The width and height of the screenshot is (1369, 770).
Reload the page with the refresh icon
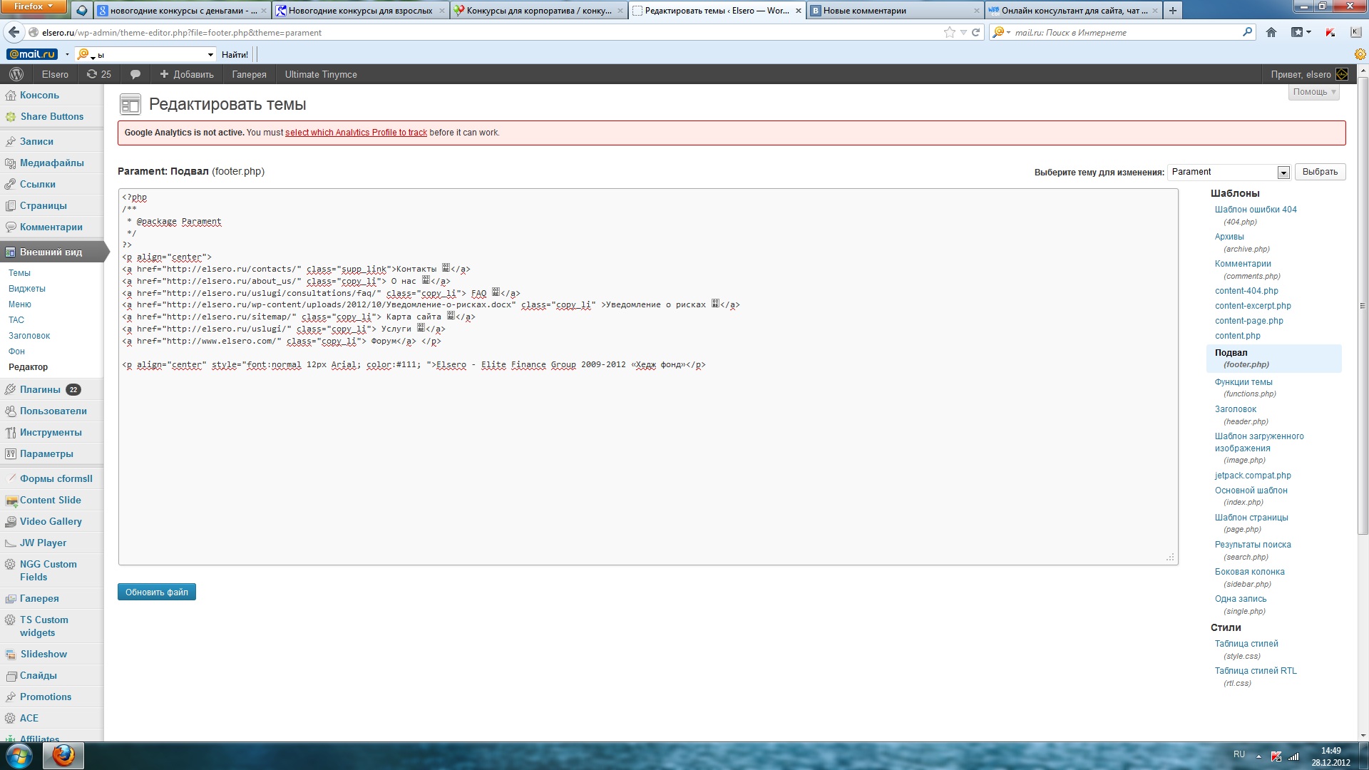(x=975, y=32)
